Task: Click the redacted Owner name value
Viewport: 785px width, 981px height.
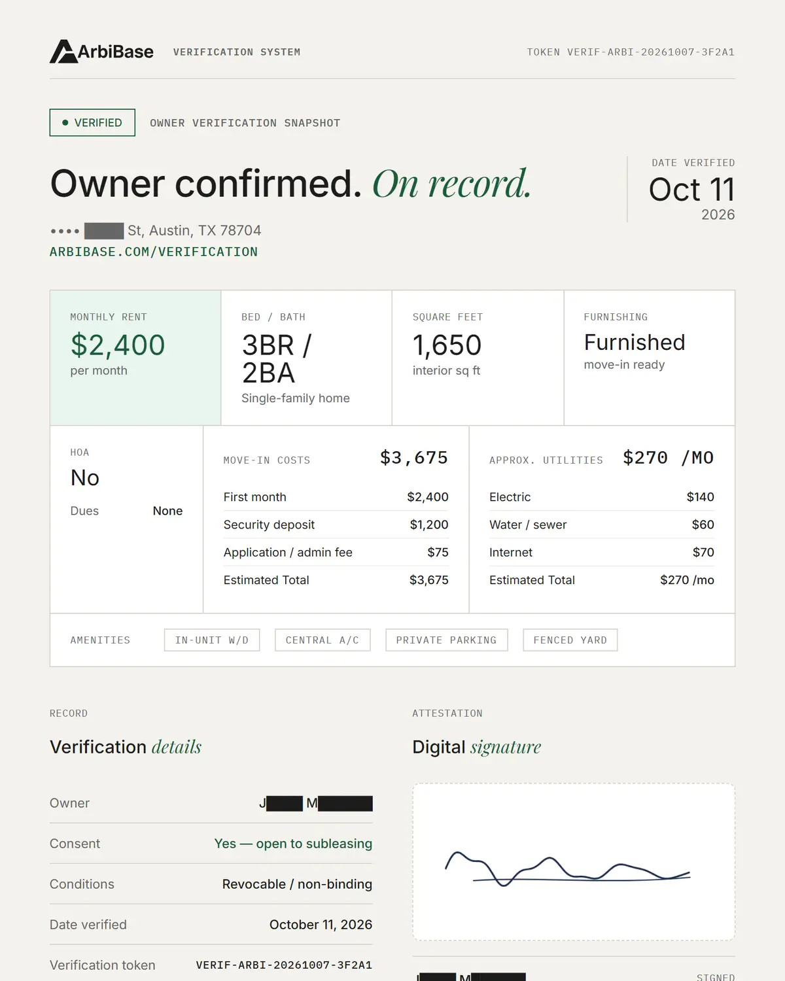Action: (316, 803)
